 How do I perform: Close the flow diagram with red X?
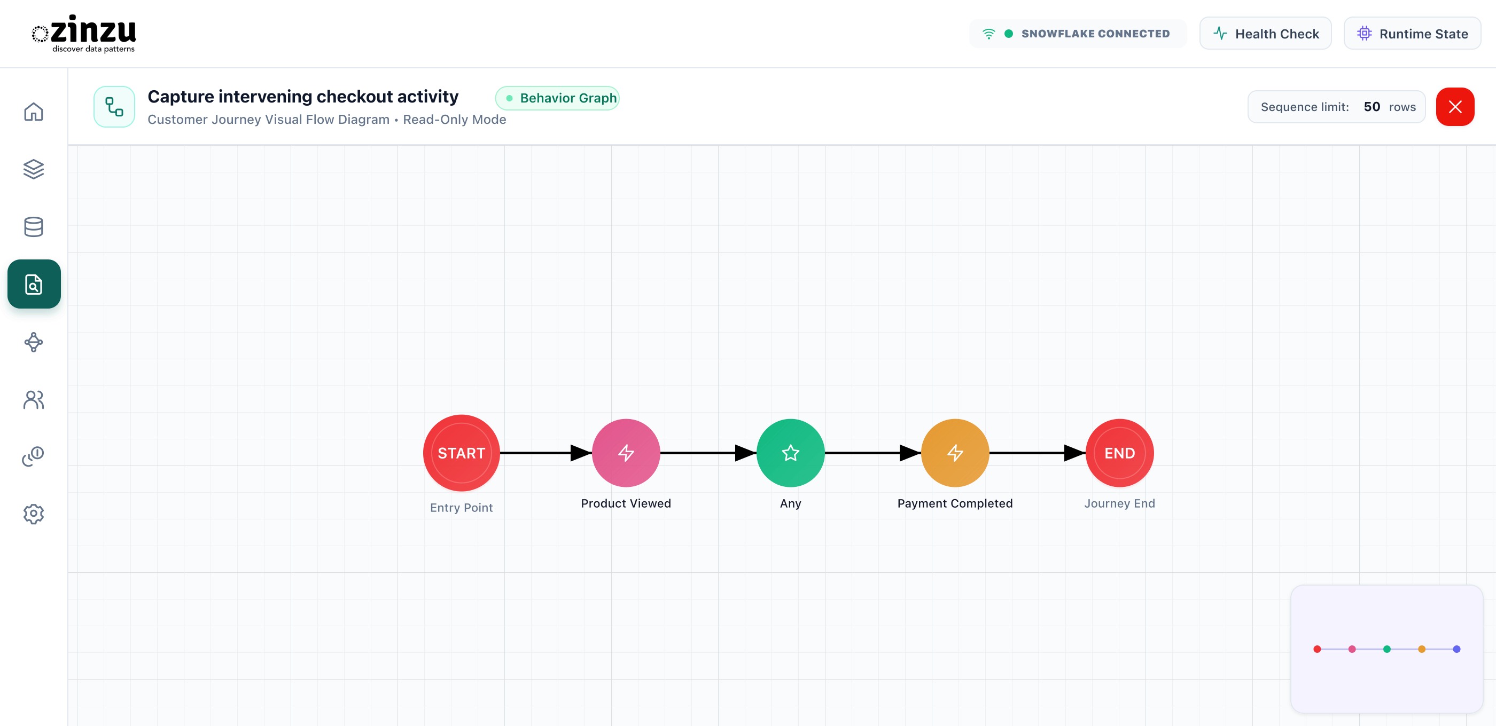click(1455, 107)
